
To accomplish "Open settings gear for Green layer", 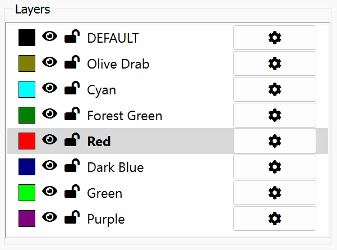I will [275, 193].
